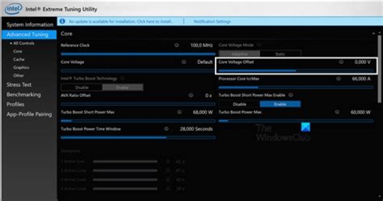Click the blue update notification info icon

[63, 21]
